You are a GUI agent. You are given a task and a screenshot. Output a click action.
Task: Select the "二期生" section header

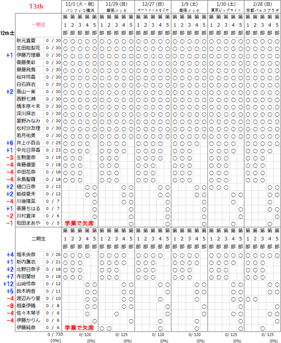click(39, 238)
